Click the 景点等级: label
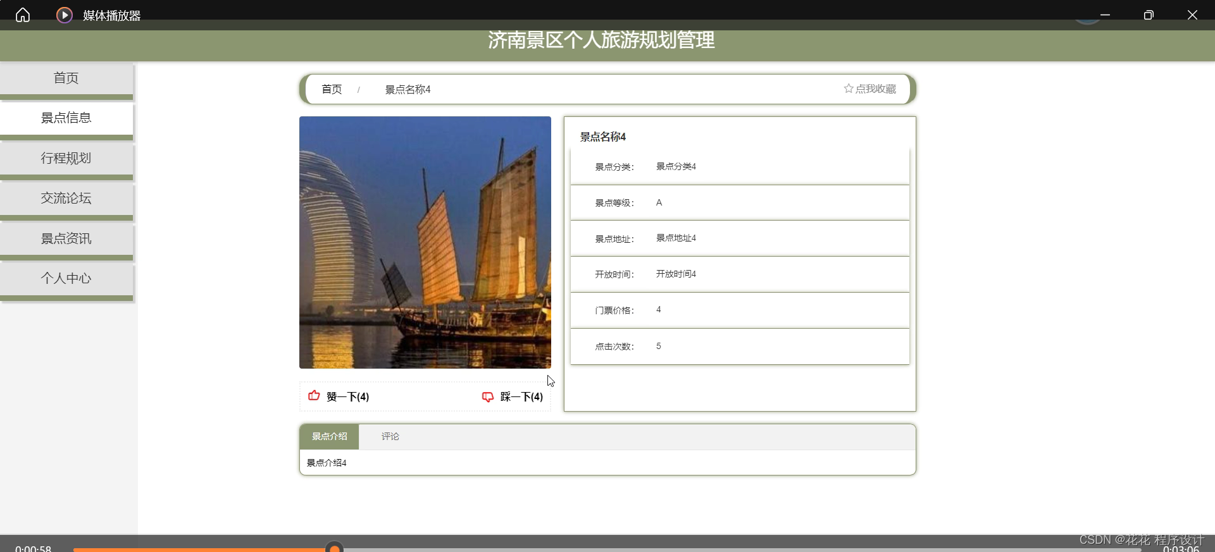The width and height of the screenshot is (1215, 552). 614,203
